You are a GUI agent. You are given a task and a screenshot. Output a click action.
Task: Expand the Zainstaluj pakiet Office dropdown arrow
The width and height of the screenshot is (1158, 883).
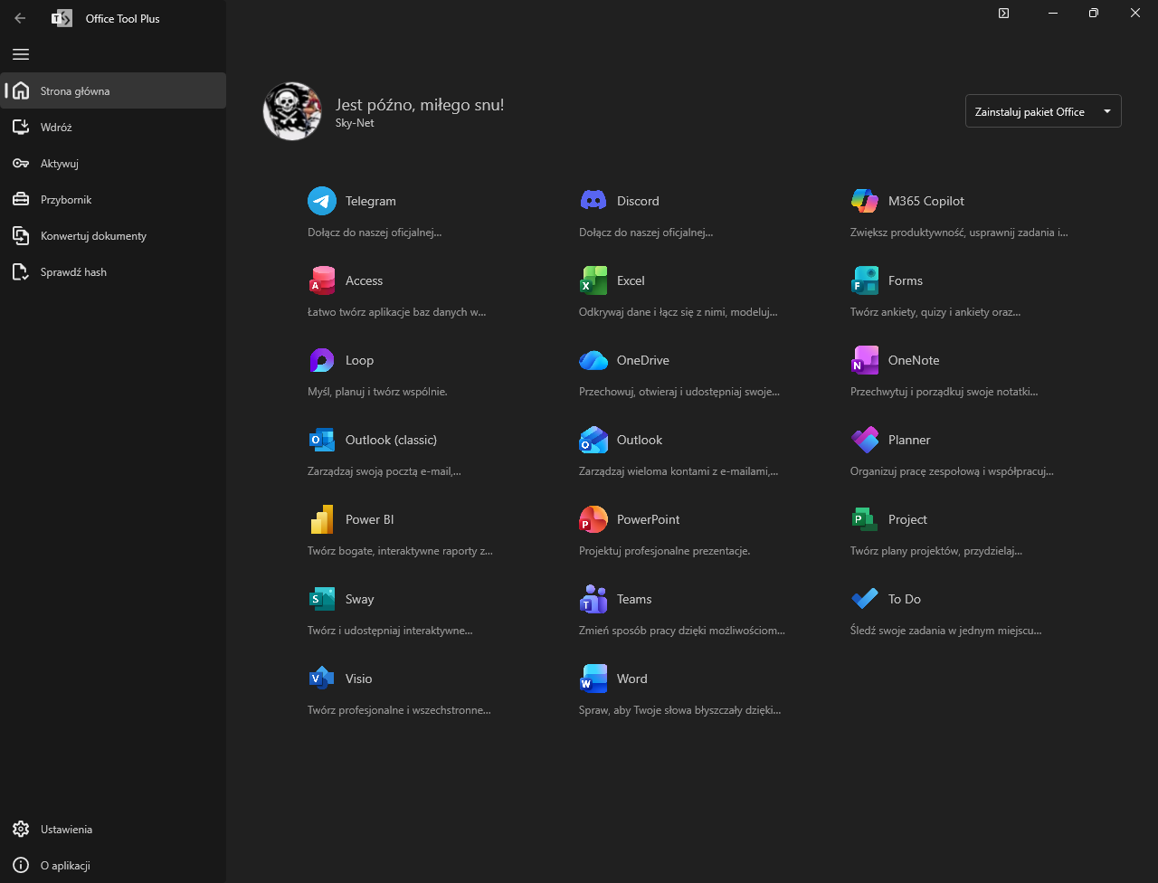click(1107, 111)
